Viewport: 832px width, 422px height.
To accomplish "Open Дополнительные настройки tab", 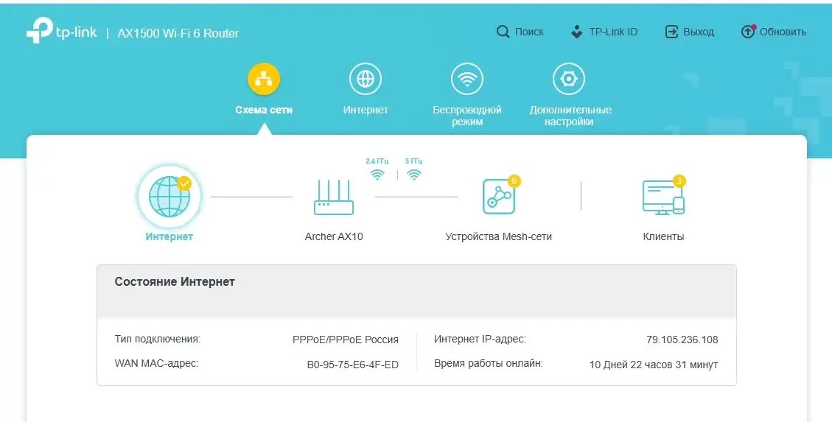I will [x=569, y=95].
